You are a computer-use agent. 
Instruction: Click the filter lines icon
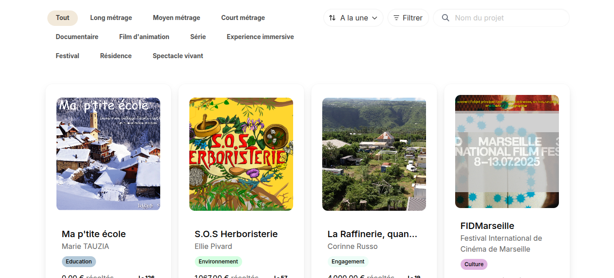click(x=396, y=18)
